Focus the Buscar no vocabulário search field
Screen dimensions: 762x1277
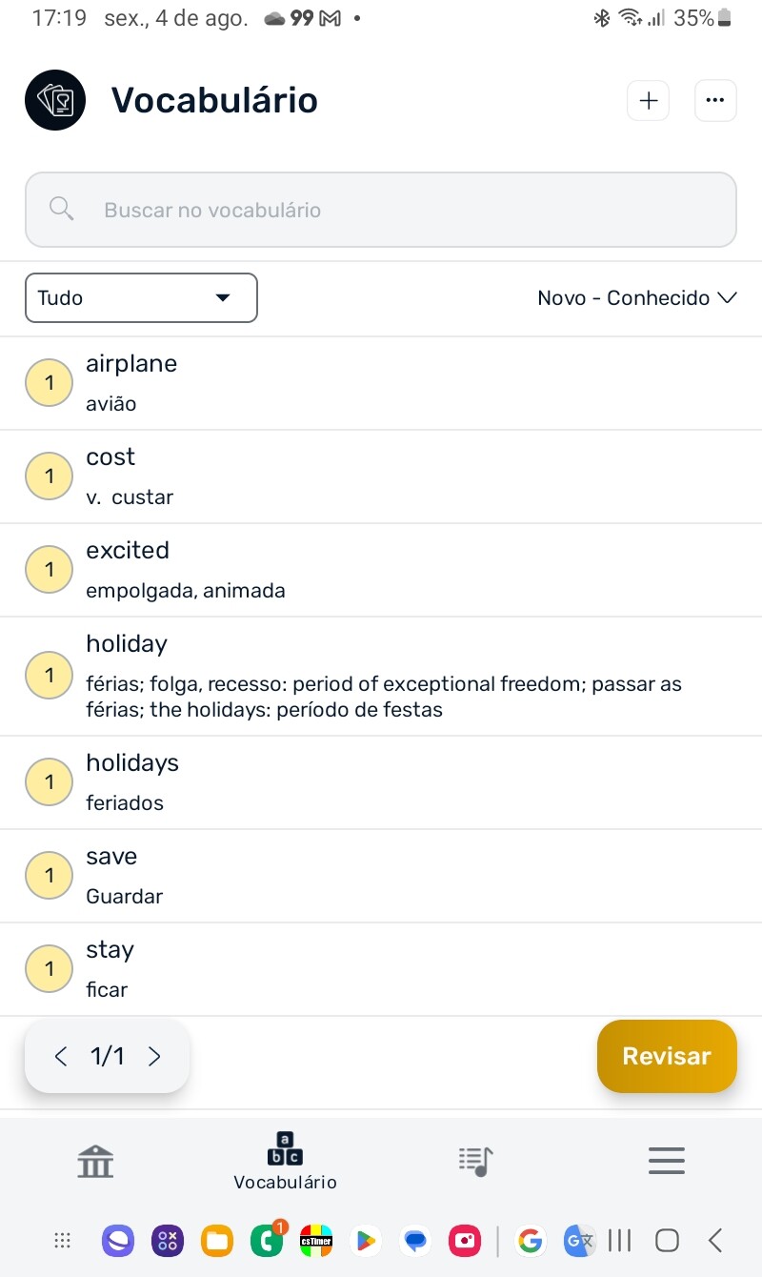point(381,210)
